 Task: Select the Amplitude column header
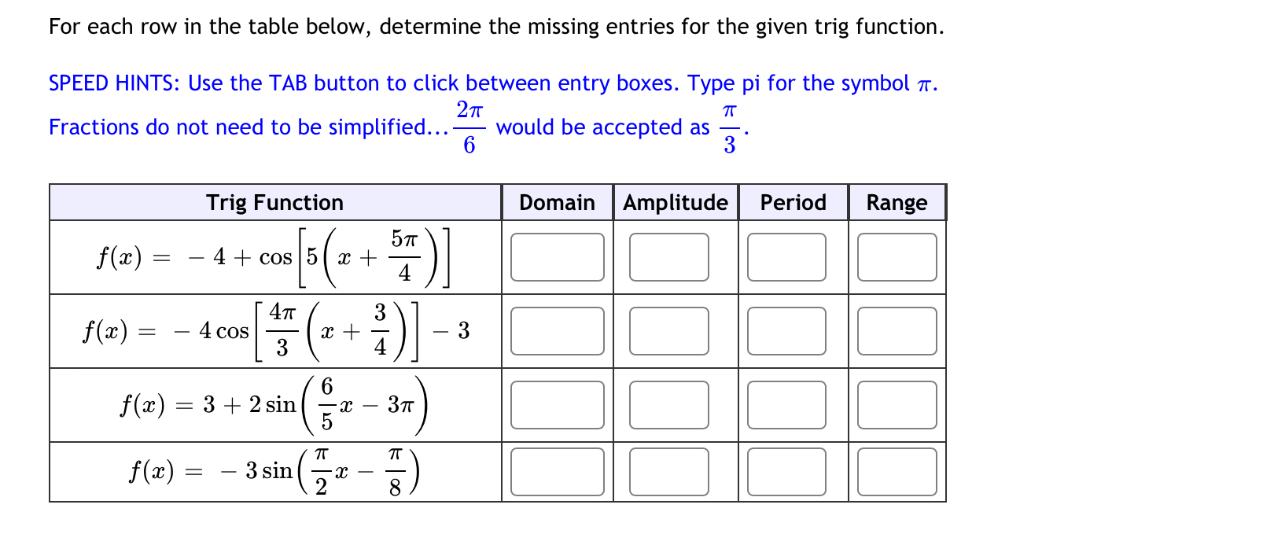[675, 202]
